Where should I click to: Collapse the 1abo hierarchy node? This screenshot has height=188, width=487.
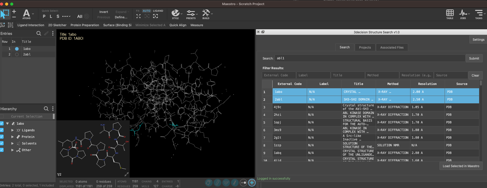point(7,123)
